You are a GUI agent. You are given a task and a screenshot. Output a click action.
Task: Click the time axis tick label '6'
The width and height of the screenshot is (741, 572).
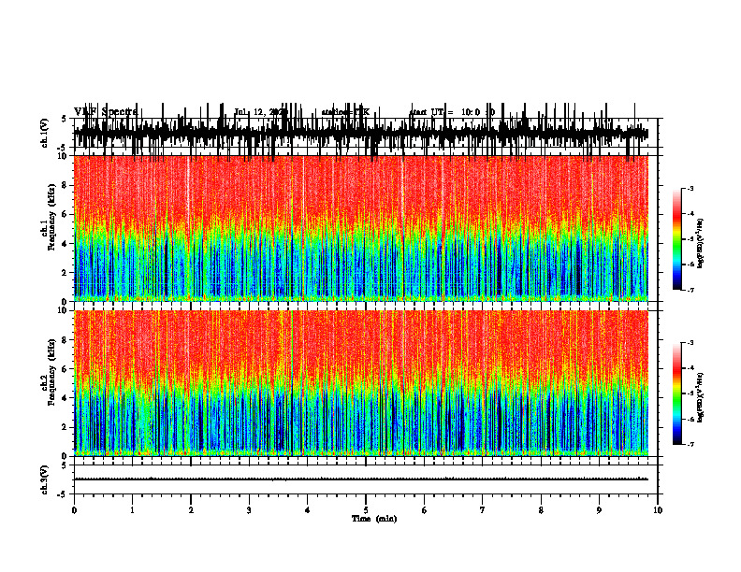(425, 510)
